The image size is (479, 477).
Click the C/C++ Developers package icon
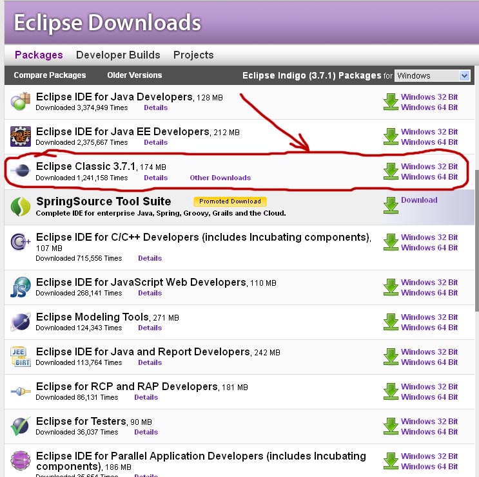coord(21,242)
